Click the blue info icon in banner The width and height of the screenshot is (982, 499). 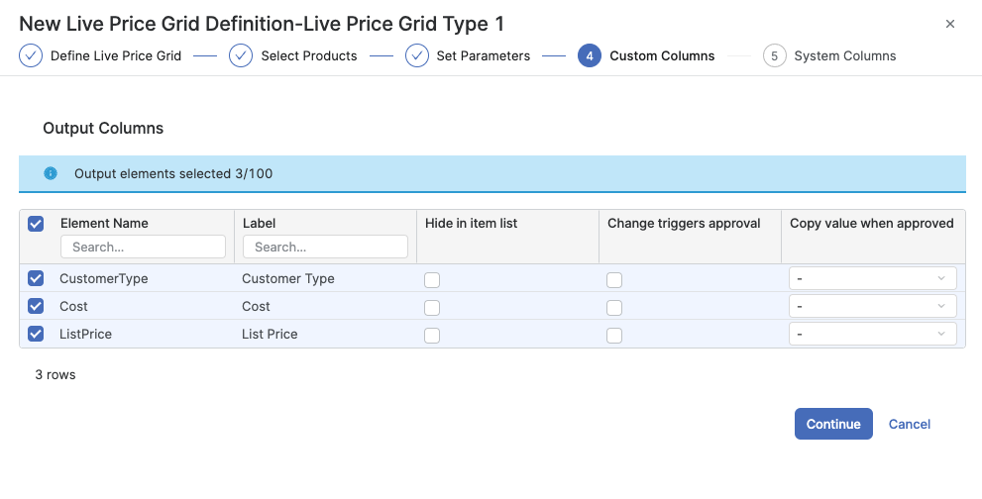tap(51, 173)
